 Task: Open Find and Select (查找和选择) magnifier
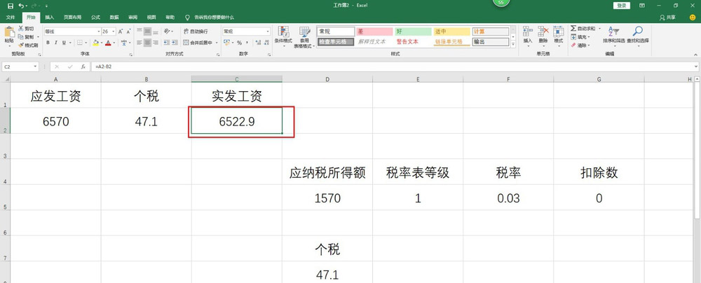638,35
